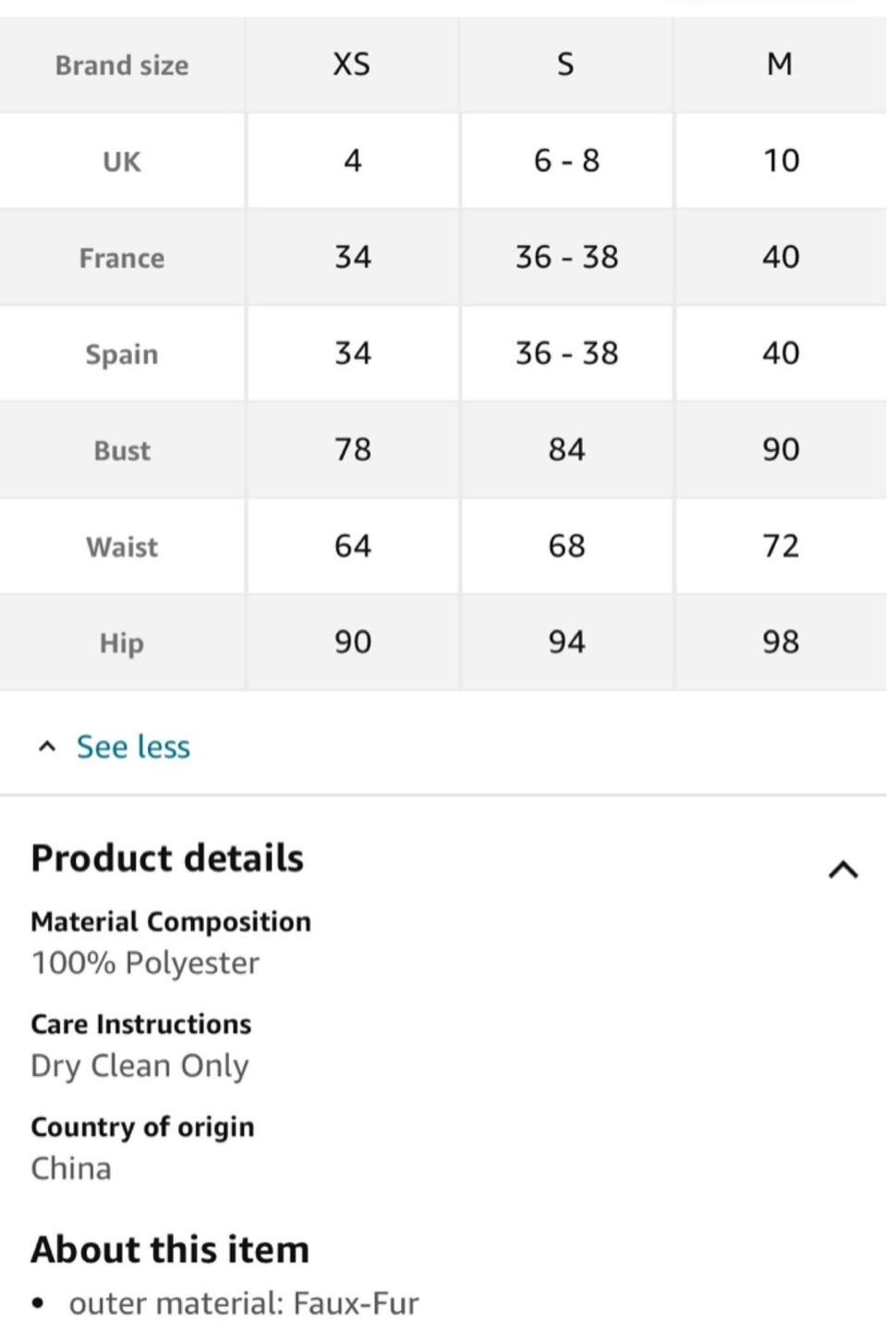Collapse the Product details section chevron

coord(843,869)
